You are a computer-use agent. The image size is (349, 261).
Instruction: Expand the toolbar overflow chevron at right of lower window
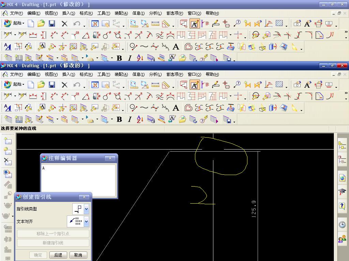coord(346,93)
